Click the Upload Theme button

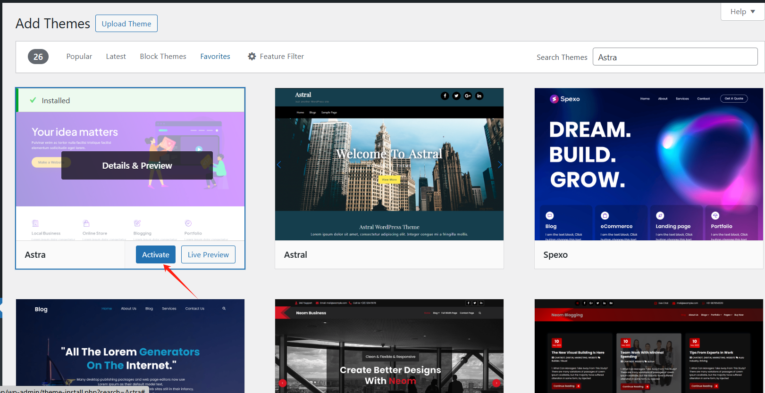pos(126,24)
